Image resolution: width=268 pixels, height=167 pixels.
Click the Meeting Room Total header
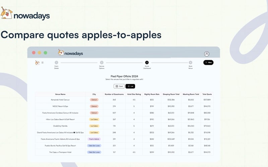(x=191, y=94)
